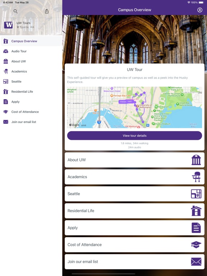This screenshot has width=207, height=276.
Task: Tap Portage Bay Cafe pin on map
Action: [x=112, y=96]
